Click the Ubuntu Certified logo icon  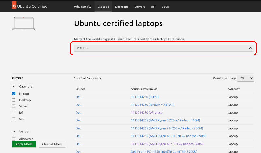[14, 5]
